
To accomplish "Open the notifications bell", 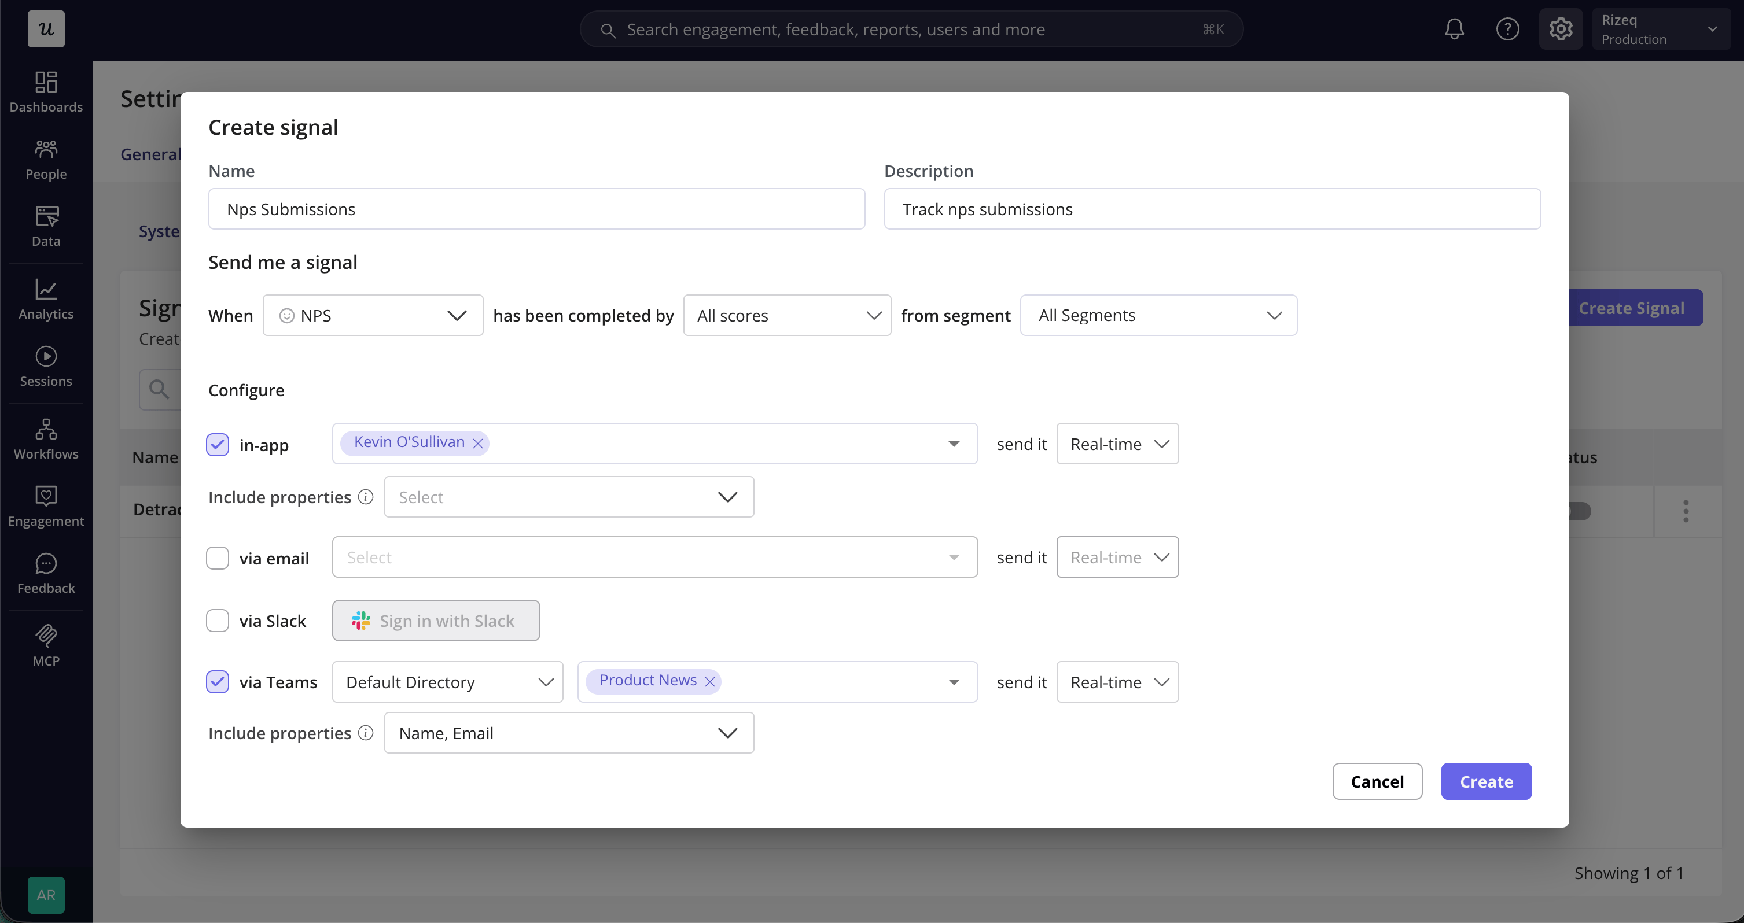I will click(1454, 29).
